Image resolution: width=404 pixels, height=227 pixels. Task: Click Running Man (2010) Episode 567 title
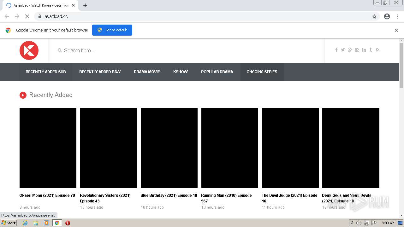226,198
